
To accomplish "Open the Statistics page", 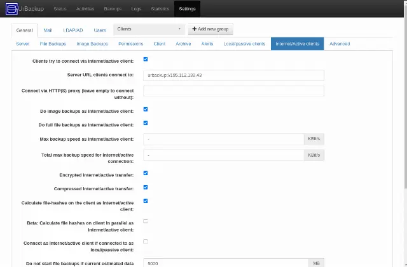I will coord(160,9).
